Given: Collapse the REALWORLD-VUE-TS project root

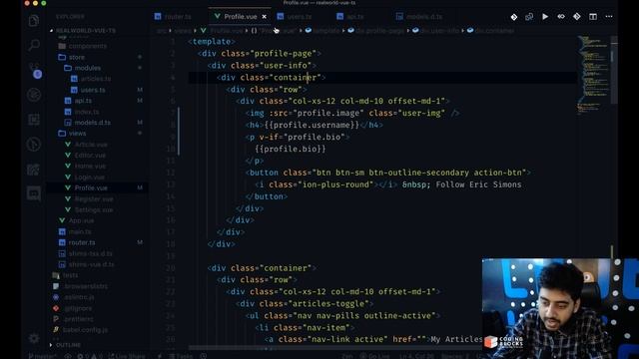Looking at the screenshot, I should tap(83, 31).
